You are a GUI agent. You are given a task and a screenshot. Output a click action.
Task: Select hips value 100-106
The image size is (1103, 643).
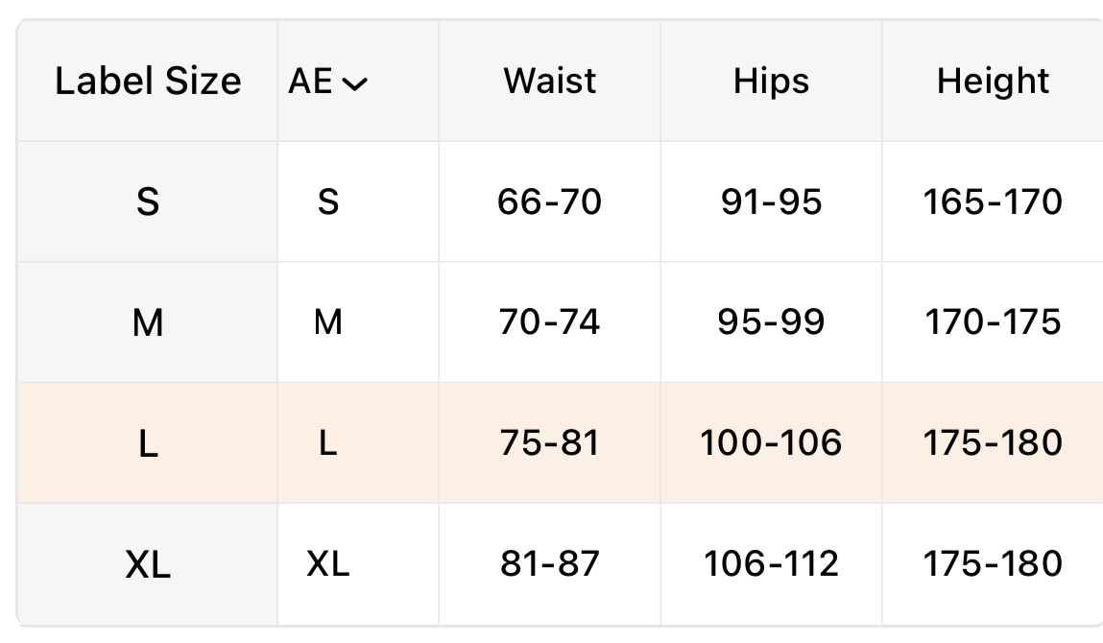pyautogui.click(x=771, y=442)
